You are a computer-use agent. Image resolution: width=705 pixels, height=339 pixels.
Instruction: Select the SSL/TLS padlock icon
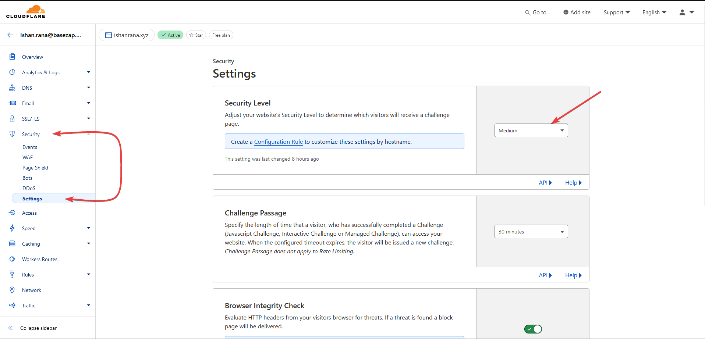pyautogui.click(x=12, y=118)
